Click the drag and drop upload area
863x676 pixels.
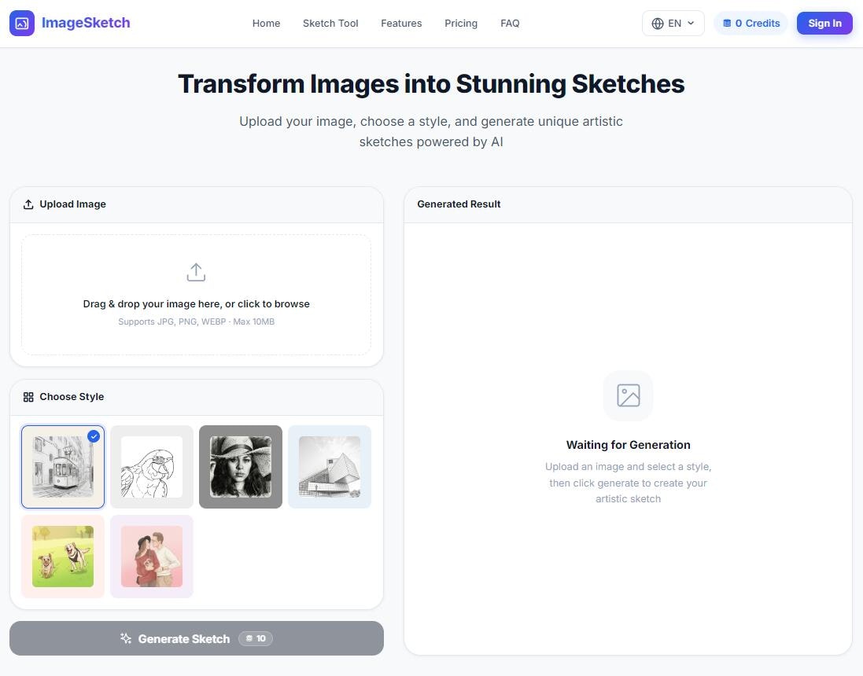pos(196,294)
